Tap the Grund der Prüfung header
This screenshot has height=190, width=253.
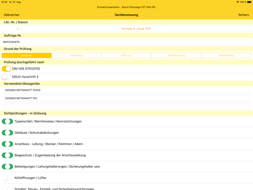17,49
